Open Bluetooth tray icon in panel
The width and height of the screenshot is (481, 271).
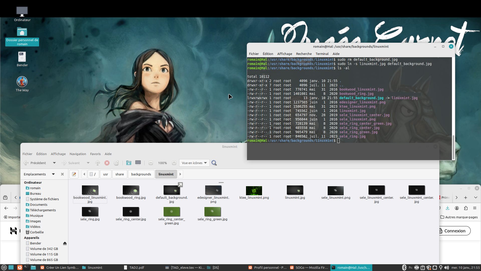(404, 267)
